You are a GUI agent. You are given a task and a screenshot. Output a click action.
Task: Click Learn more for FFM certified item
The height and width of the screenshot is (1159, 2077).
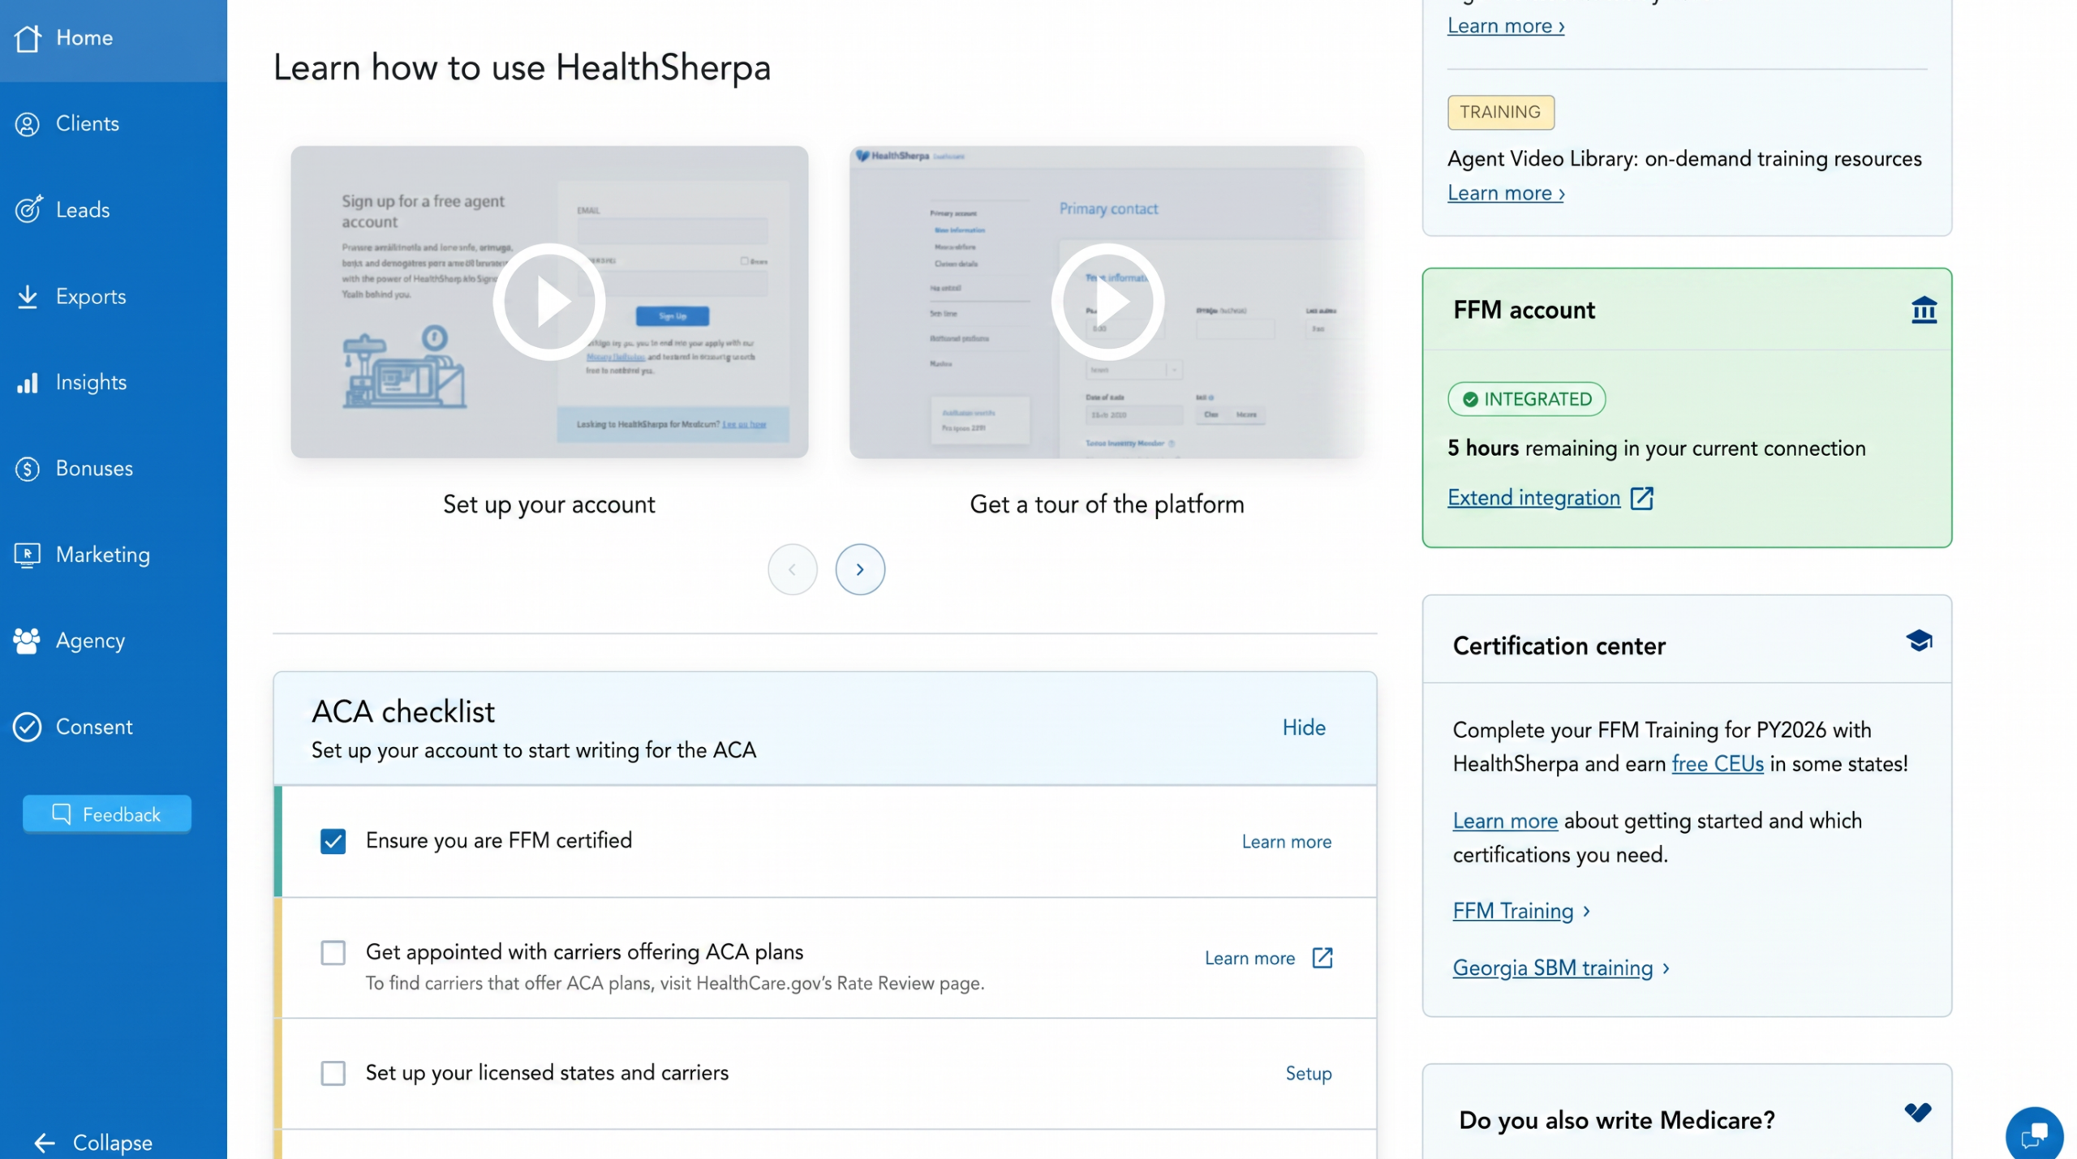(x=1286, y=842)
